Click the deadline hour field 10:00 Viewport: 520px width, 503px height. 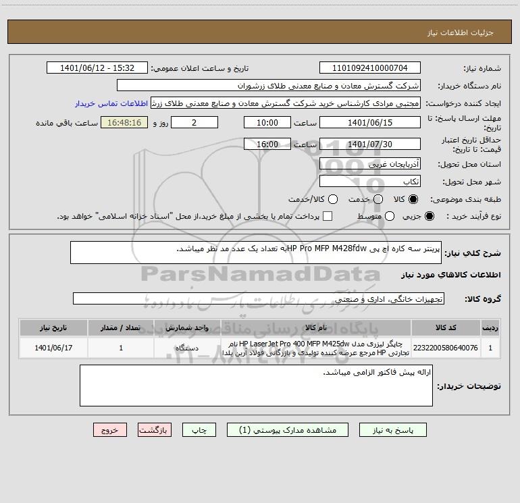click(x=267, y=122)
